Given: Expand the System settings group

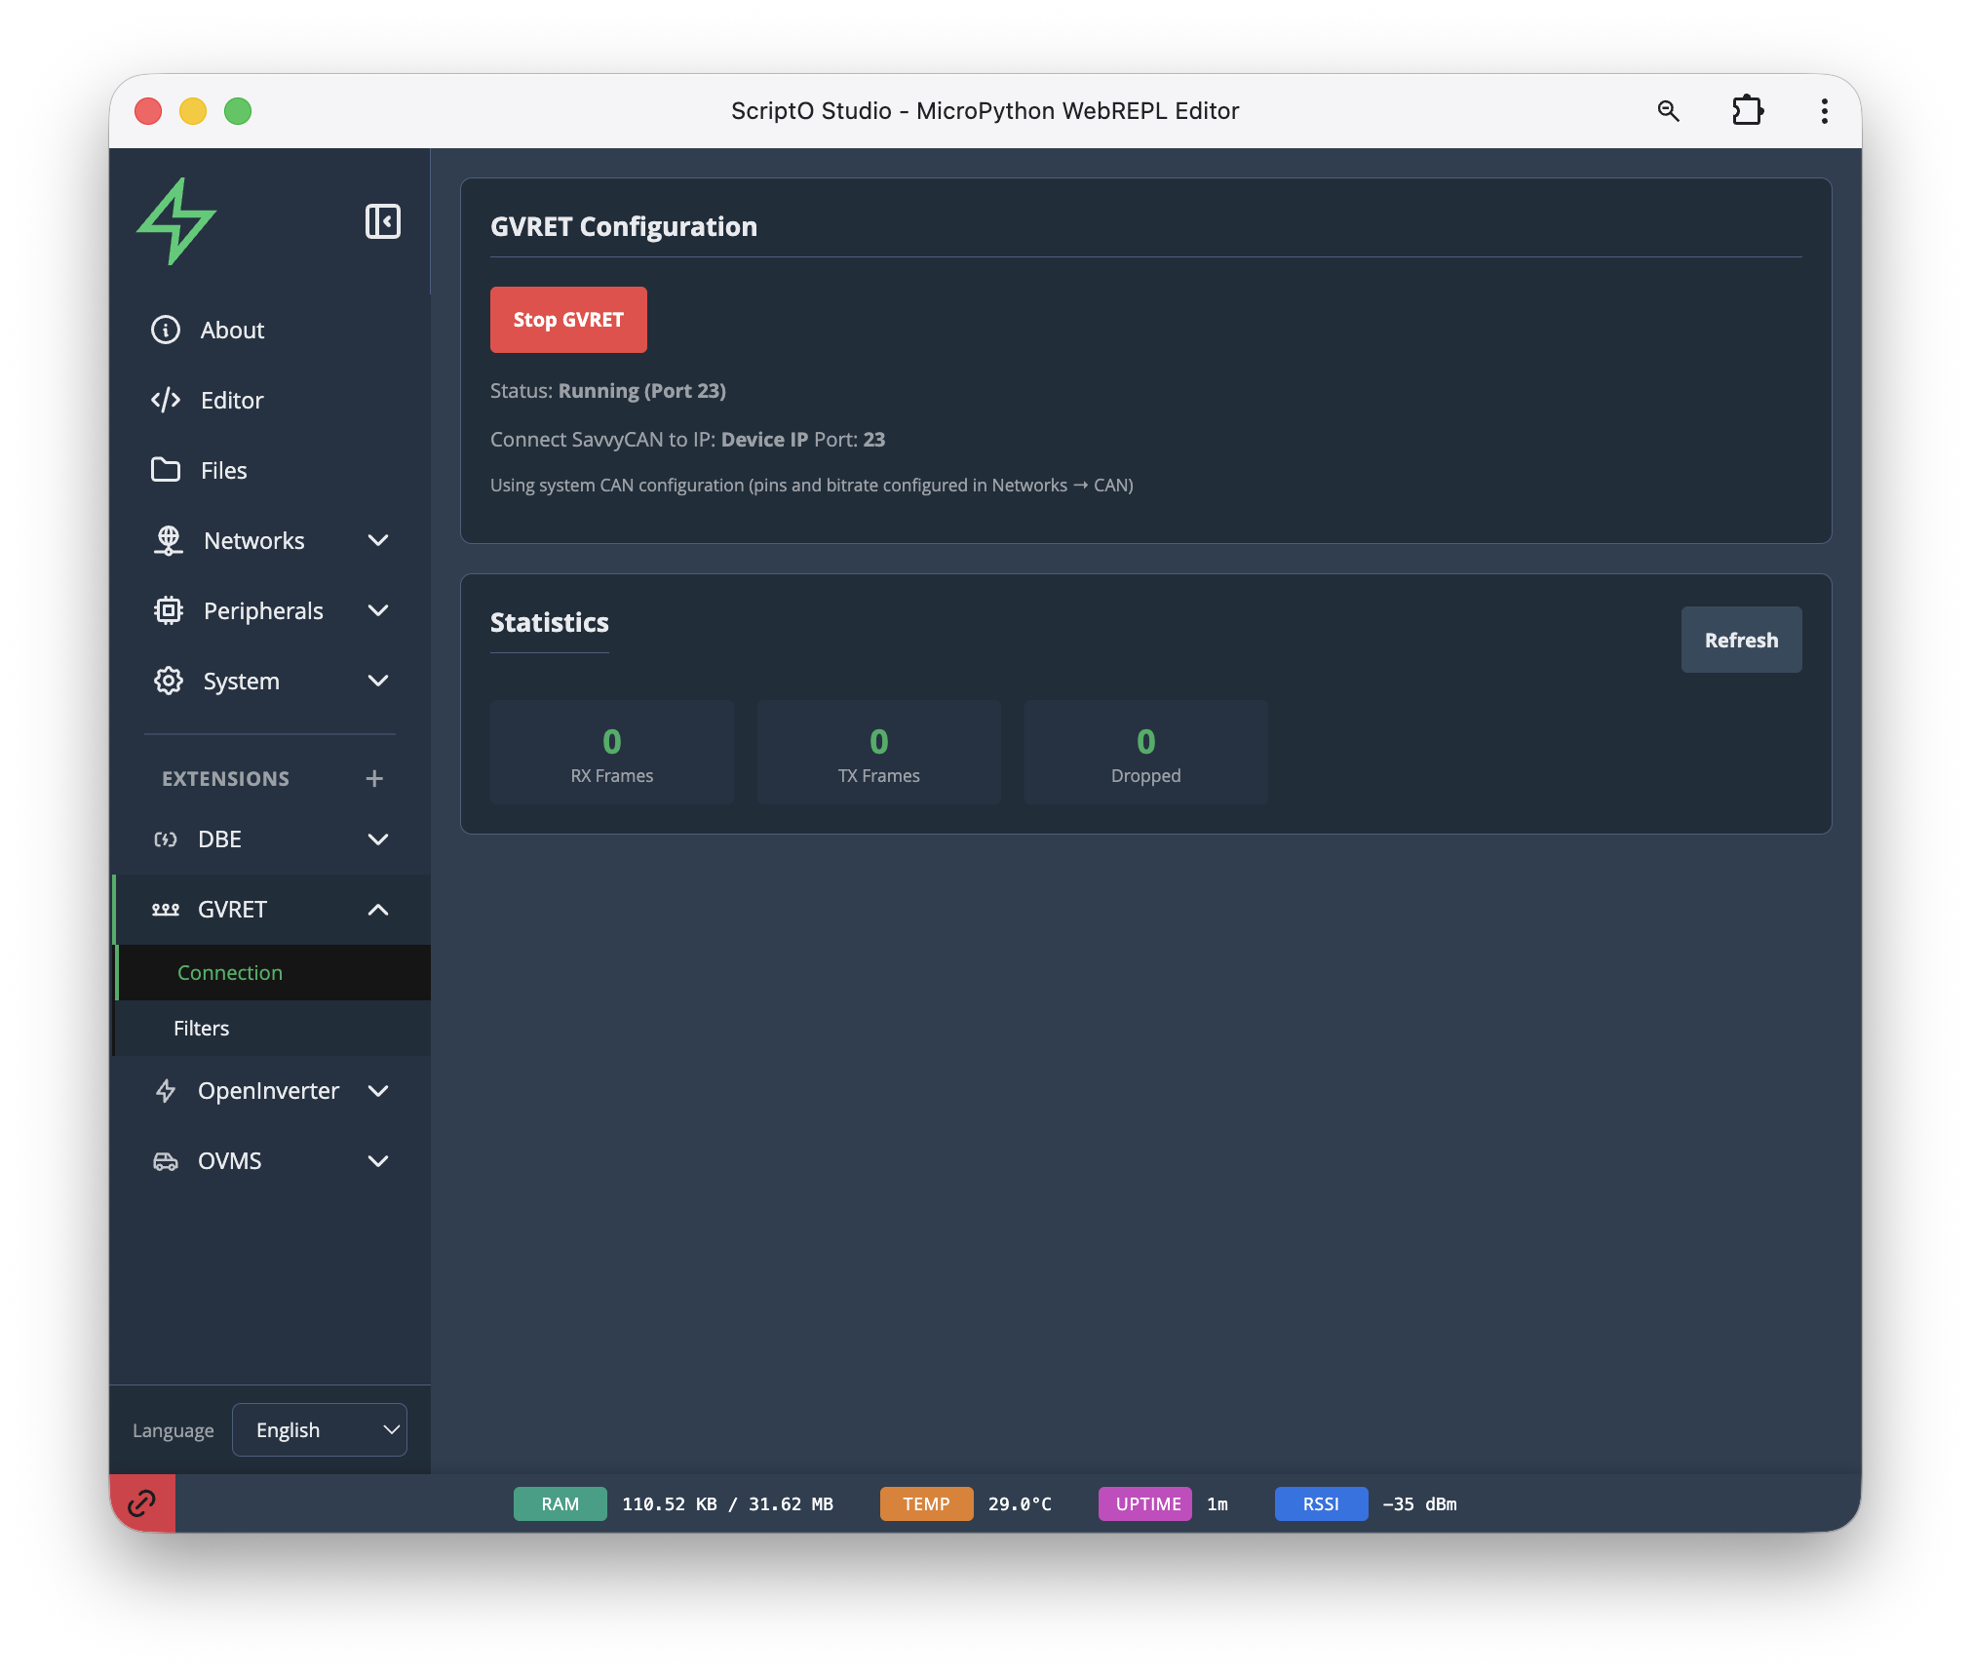Looking at the screenshot, I should [378, 682].
